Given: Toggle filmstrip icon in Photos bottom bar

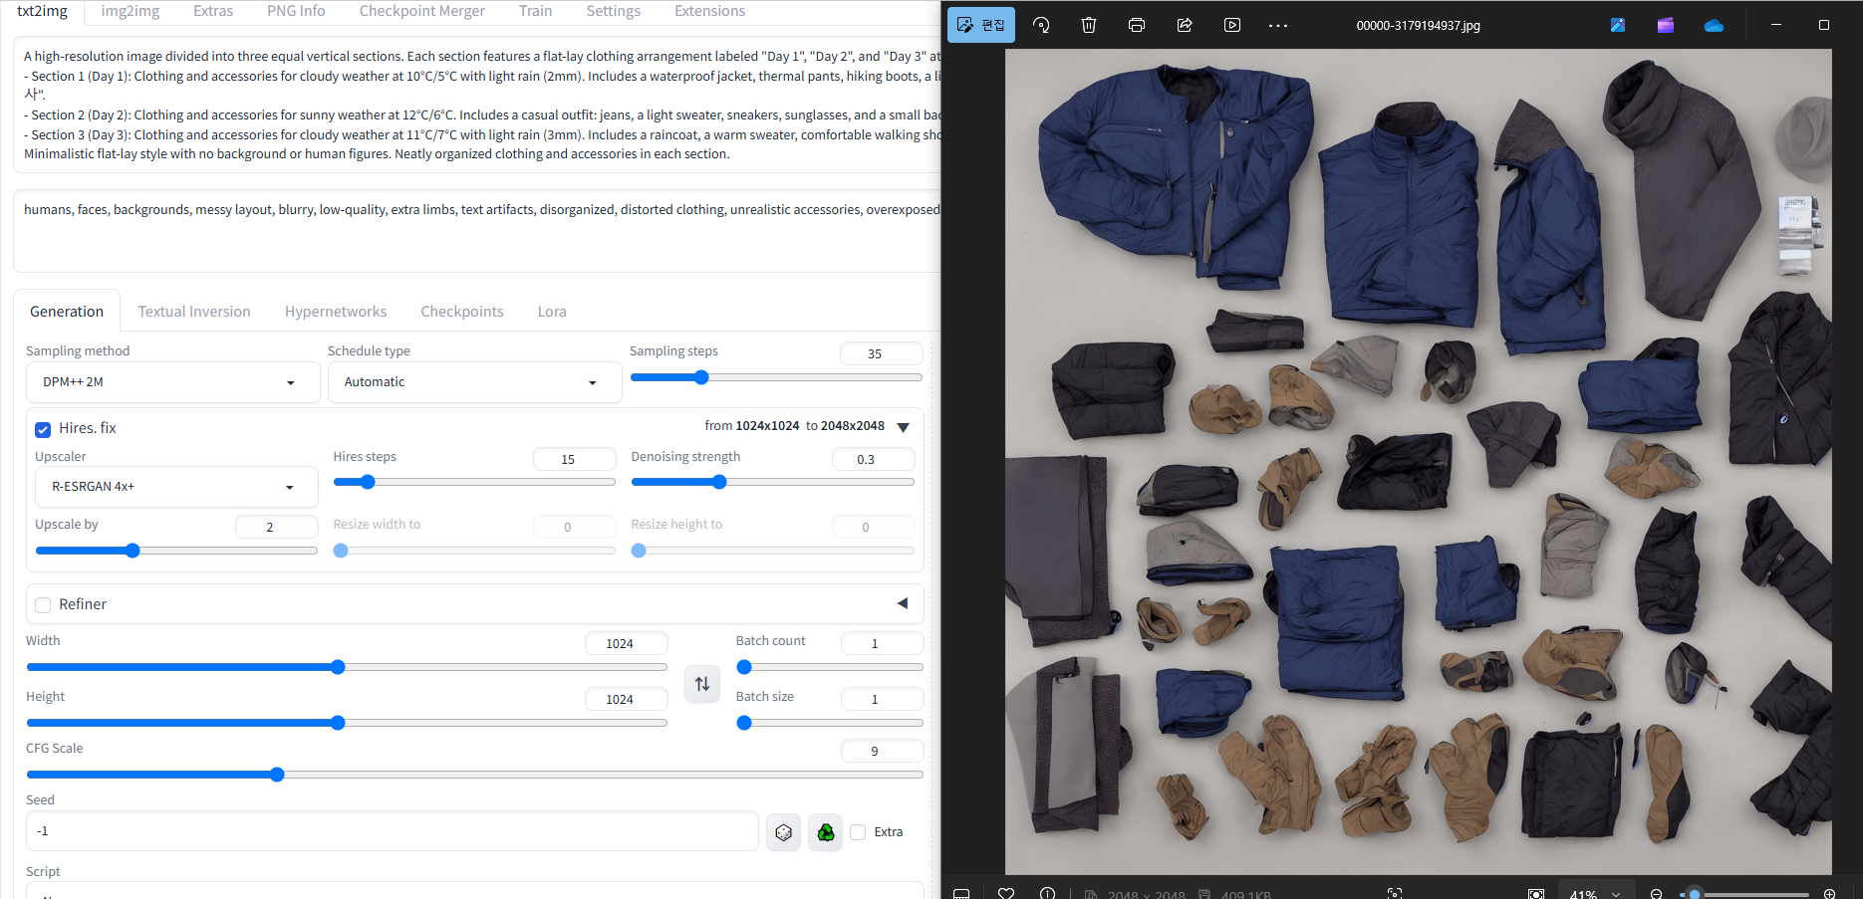Looking at the screenshot, I should 961,893.
